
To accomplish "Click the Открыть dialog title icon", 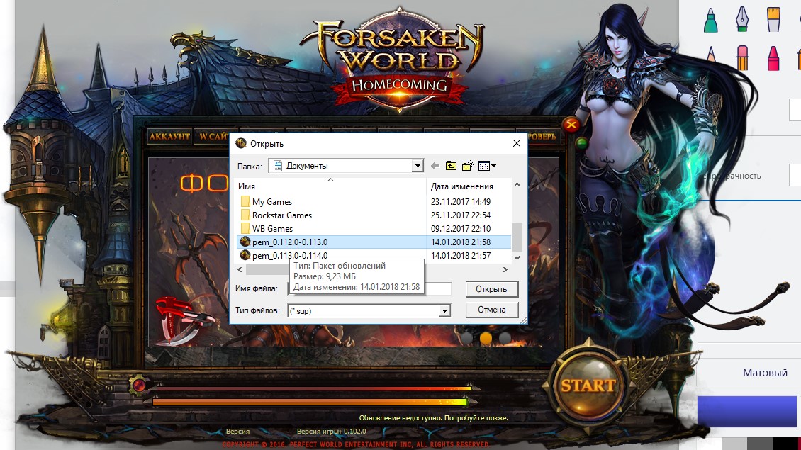I will click(x=240, y=144).
